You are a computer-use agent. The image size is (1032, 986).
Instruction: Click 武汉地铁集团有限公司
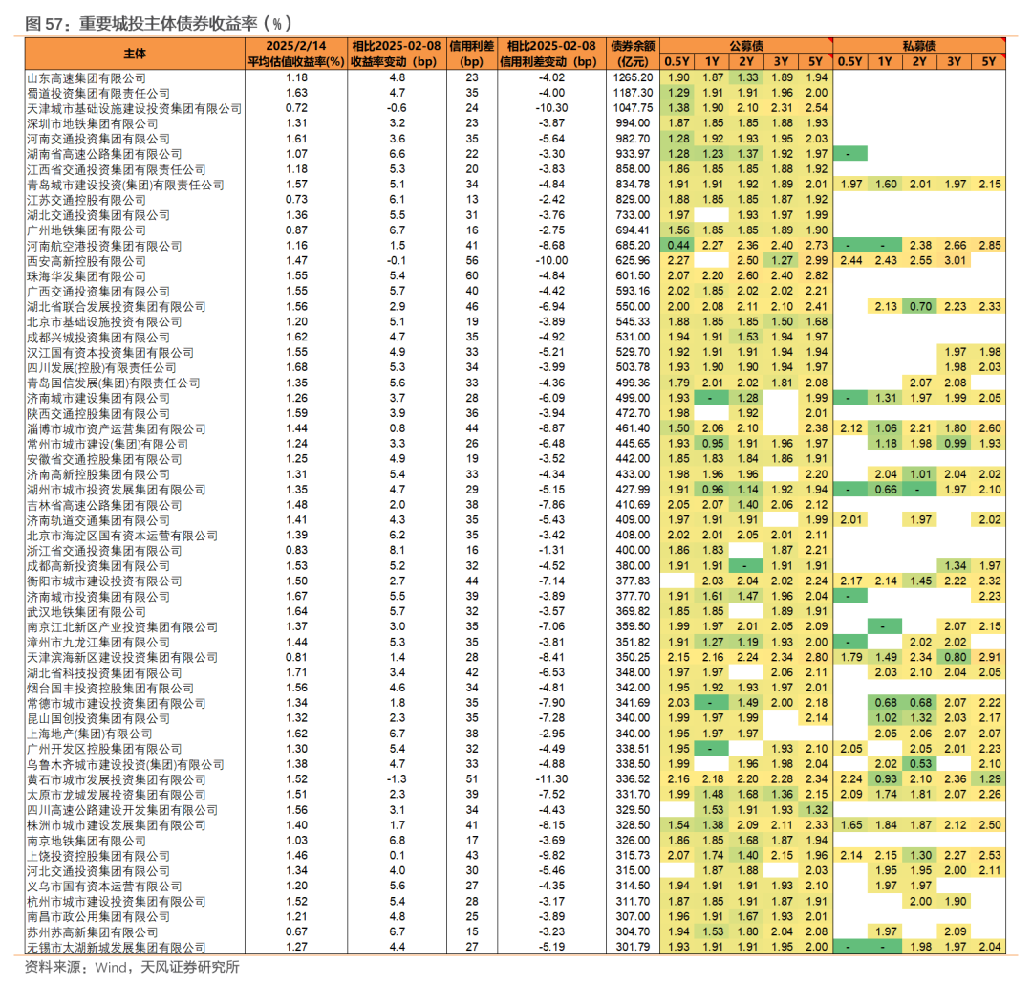click(86, 612)
